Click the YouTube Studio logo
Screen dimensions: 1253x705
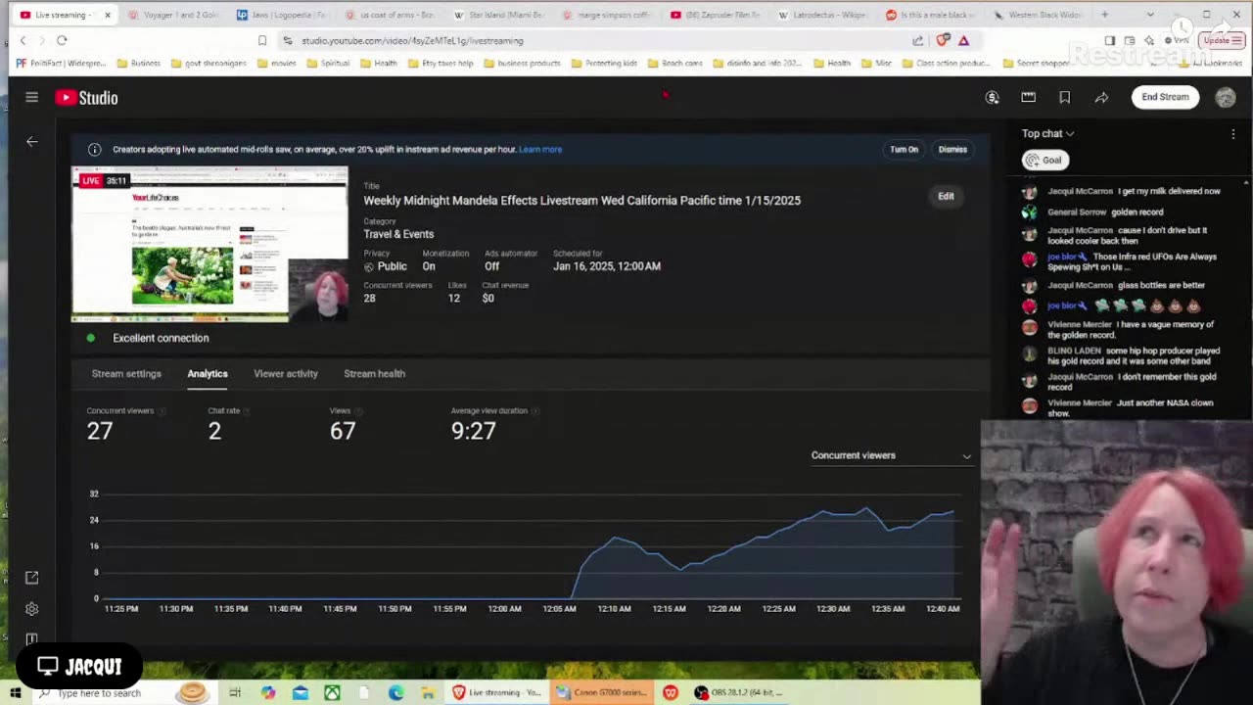tap(86, 97)
